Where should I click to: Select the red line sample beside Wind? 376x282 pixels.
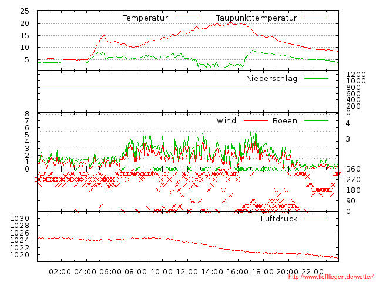(256, 120)
